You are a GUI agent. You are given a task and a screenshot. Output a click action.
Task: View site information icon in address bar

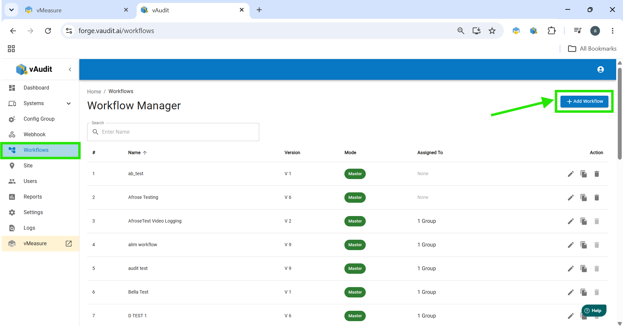pos(69,31)
